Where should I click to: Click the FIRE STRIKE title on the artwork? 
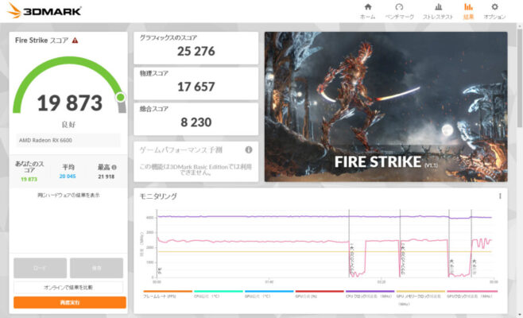point(378,162)
